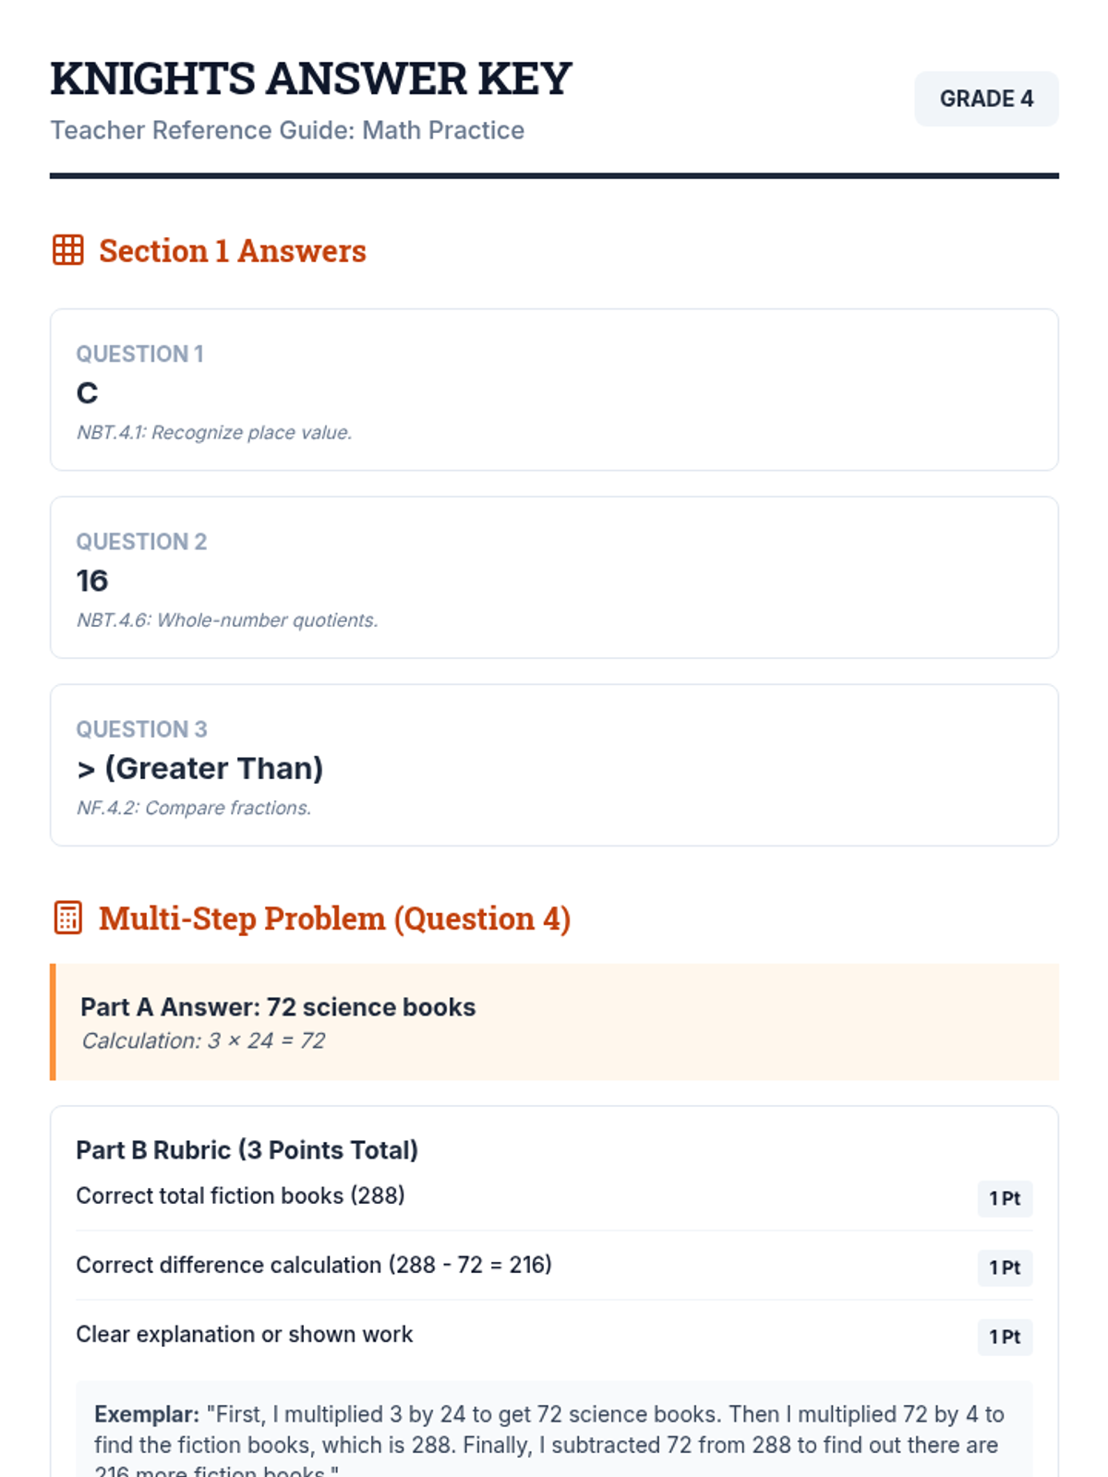Click the Greater Than answer for Question 3
This screenshot has height=1477, width=1108.
tap(200, 768)
